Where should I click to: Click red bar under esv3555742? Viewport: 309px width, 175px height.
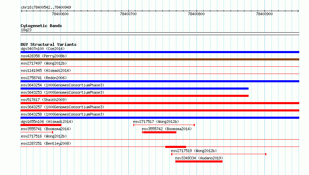point(159,132)
